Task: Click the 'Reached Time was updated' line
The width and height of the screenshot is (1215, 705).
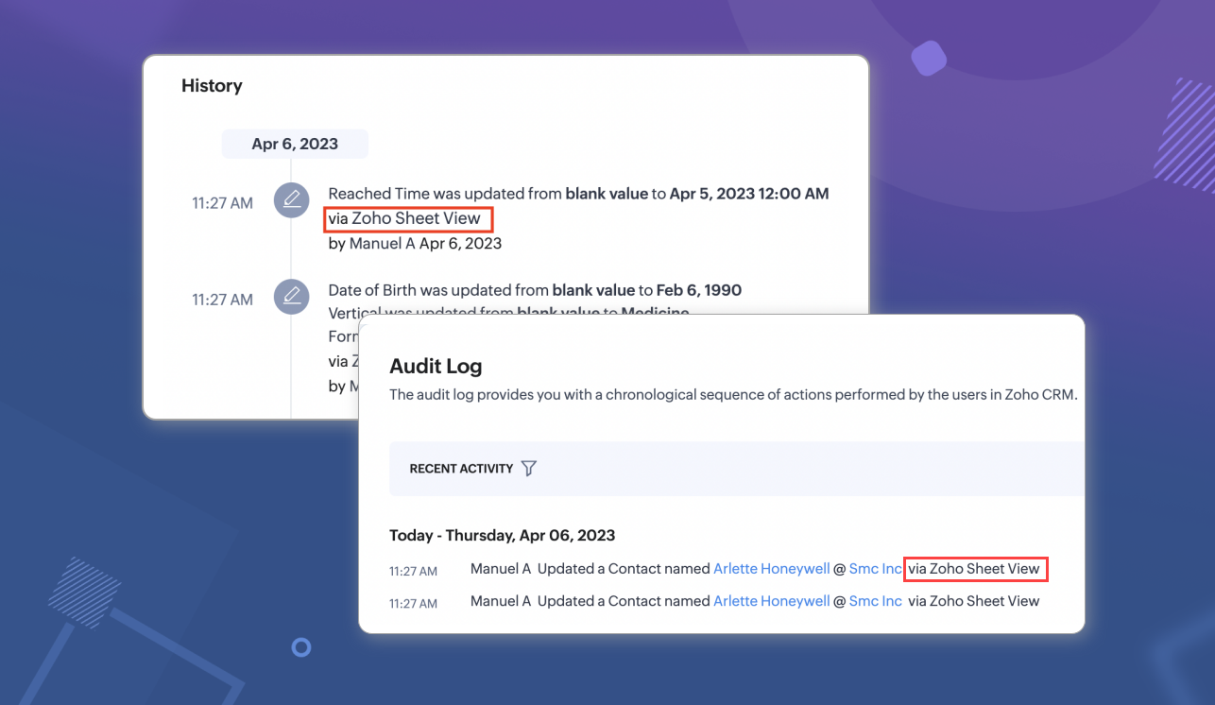Action: [578, 194]
